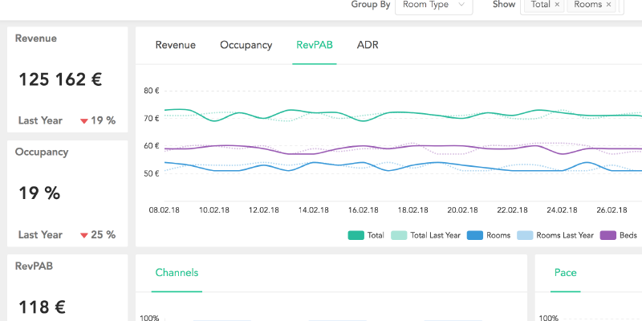
Task: Select the RevPAB chart tab
Action: [x=314, y=45]
